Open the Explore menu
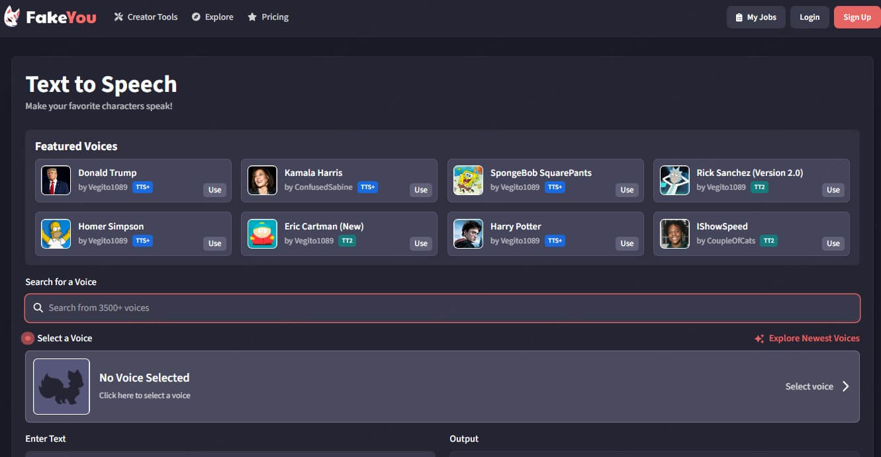 212,17
